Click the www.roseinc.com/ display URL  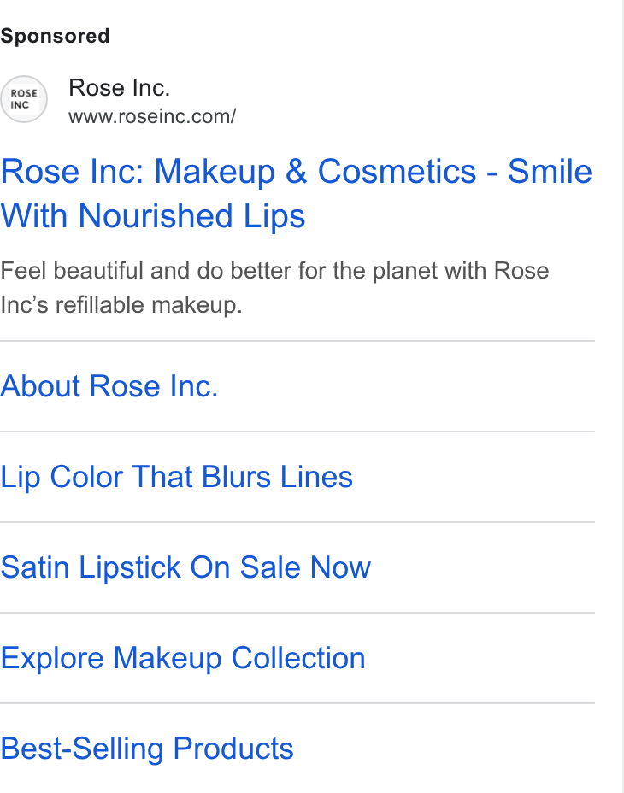coord(152,117)
